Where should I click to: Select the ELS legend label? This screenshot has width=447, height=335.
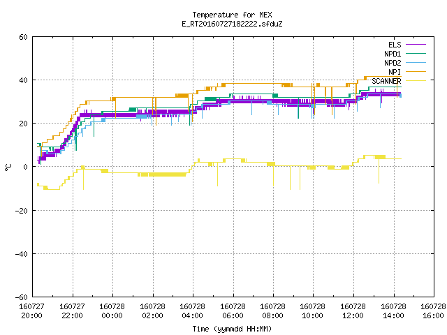coord(395,45)
